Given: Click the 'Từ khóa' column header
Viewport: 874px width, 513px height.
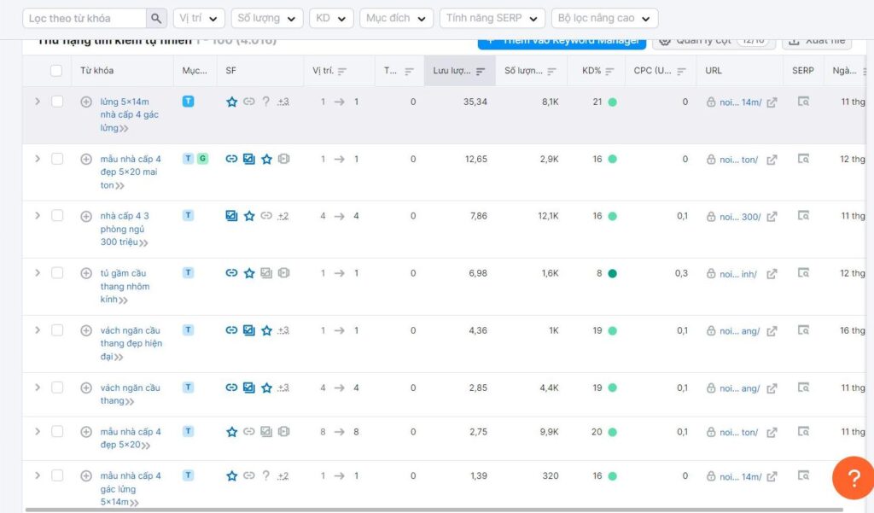Looking at the screenshot, I should [x=96, y=71].
